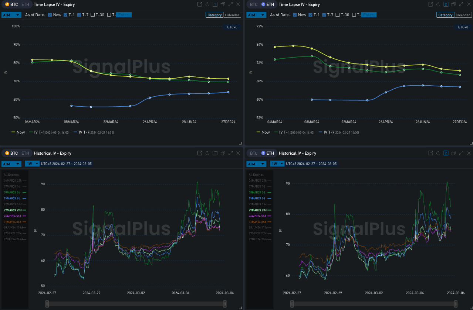Click the Category button in the ETH Time Lapse panel

[x=445, y=15]
